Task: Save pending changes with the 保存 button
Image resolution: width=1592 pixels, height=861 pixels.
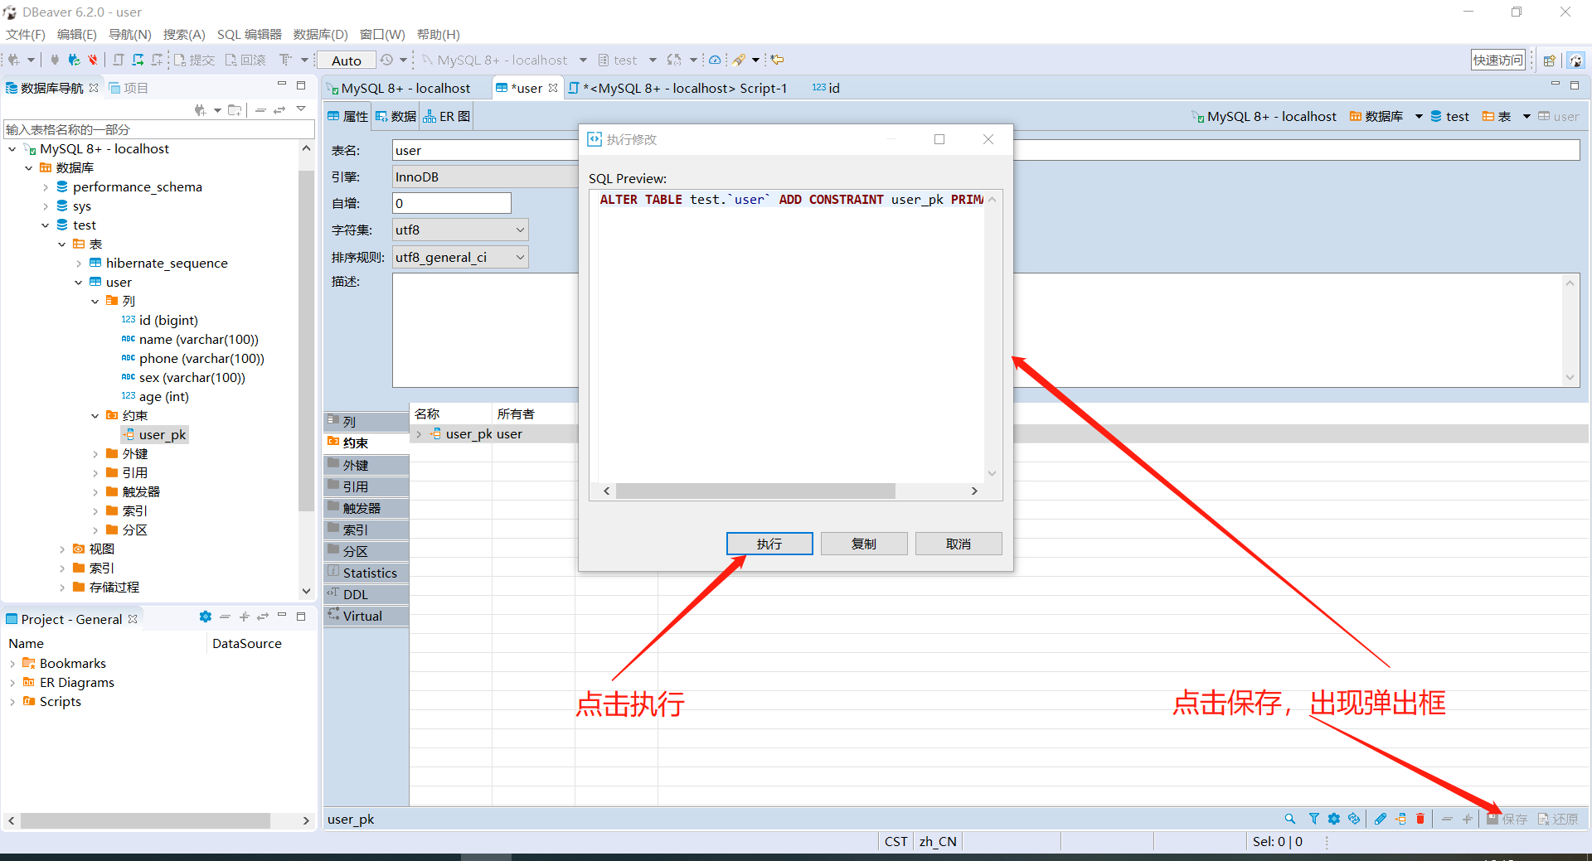Action: (1507, 819)
